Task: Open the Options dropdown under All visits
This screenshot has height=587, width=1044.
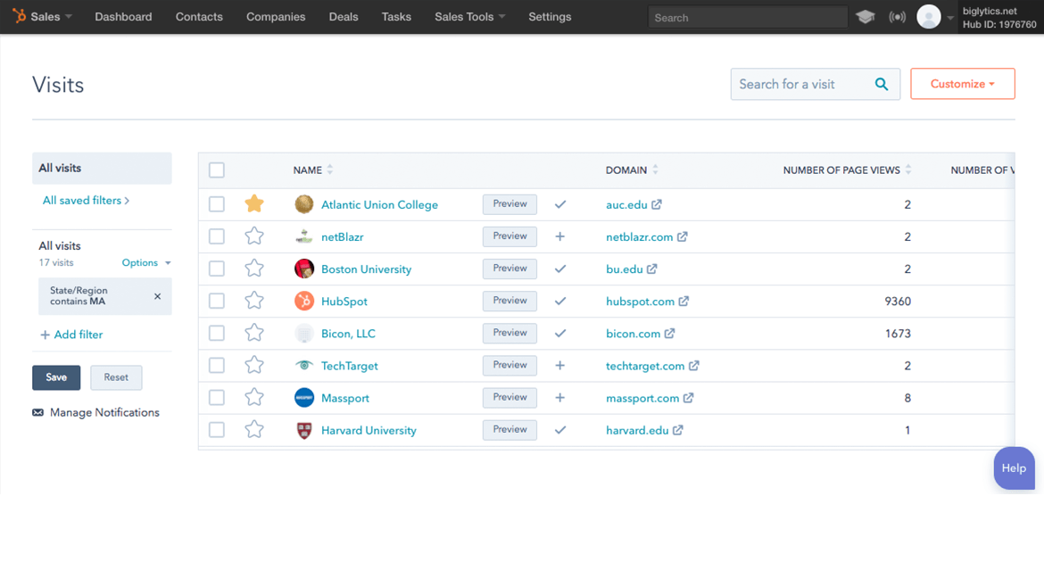Action: 145,263
